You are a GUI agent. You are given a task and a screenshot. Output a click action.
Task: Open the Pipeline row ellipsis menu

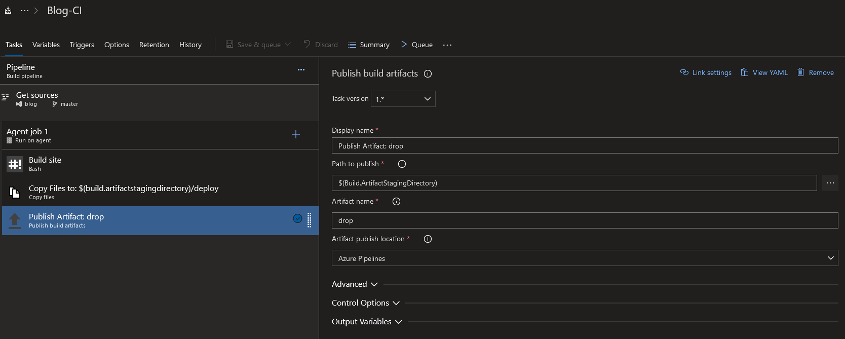[301, 70]
